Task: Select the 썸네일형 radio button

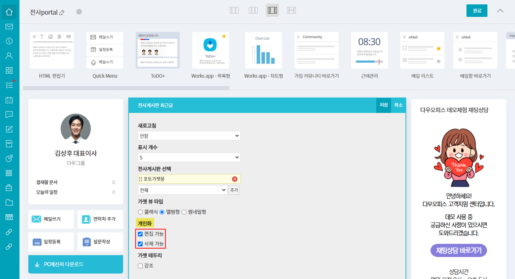Action: 184,212
